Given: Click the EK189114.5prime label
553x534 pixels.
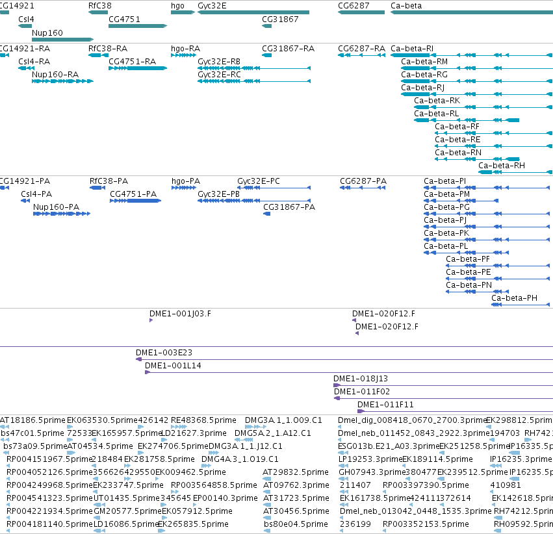Looking at the screenshot, I should (x=437, y=459).
